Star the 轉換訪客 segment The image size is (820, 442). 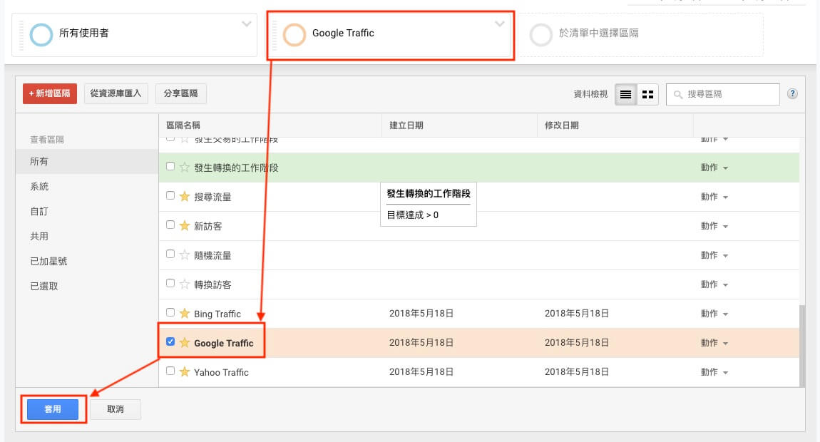(x=185, y=284)
